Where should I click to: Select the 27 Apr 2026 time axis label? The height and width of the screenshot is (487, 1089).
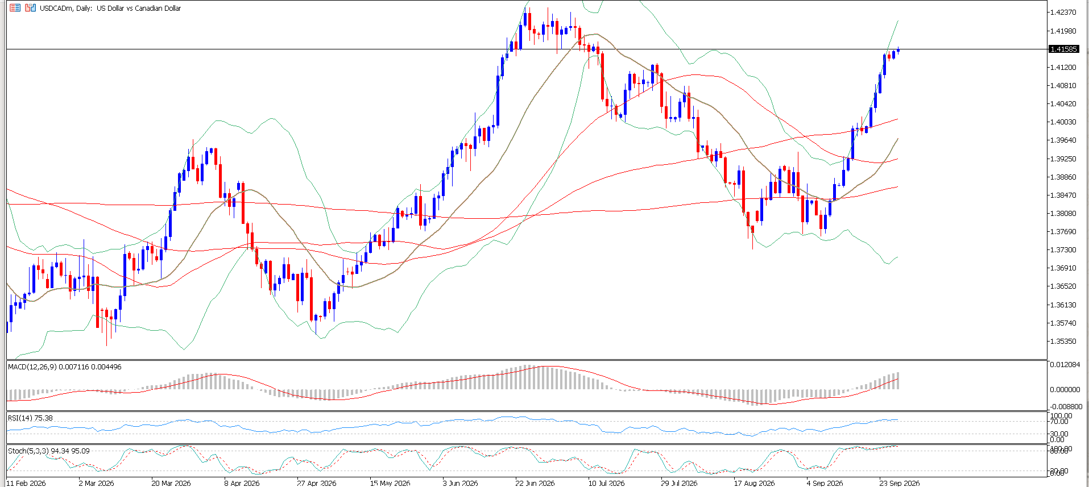point(317,483)
